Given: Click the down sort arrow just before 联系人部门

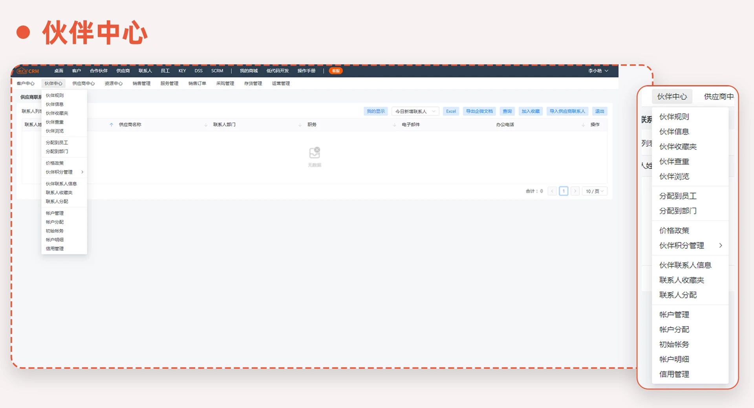Looking at the screenshot, I should coord(206,125).
